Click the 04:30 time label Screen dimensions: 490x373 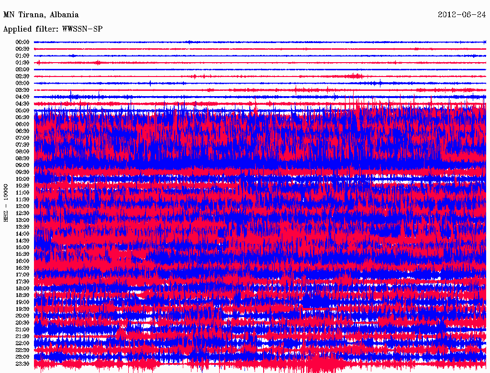point(22,104)
